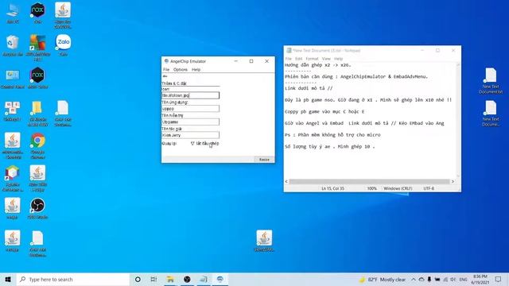Click the Notepad line starting with Ps : Phần mềm
Image resolution: width=509 pixels, height=286 pixels.
(332, 135)
